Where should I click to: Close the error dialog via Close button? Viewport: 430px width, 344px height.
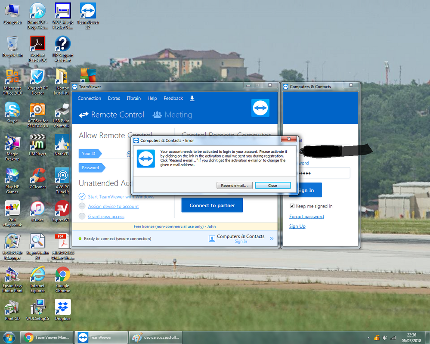(272, 186)
